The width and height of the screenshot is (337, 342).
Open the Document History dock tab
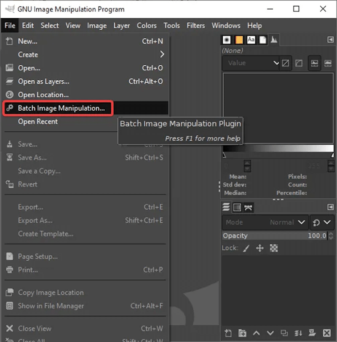[x=262, y=40]
